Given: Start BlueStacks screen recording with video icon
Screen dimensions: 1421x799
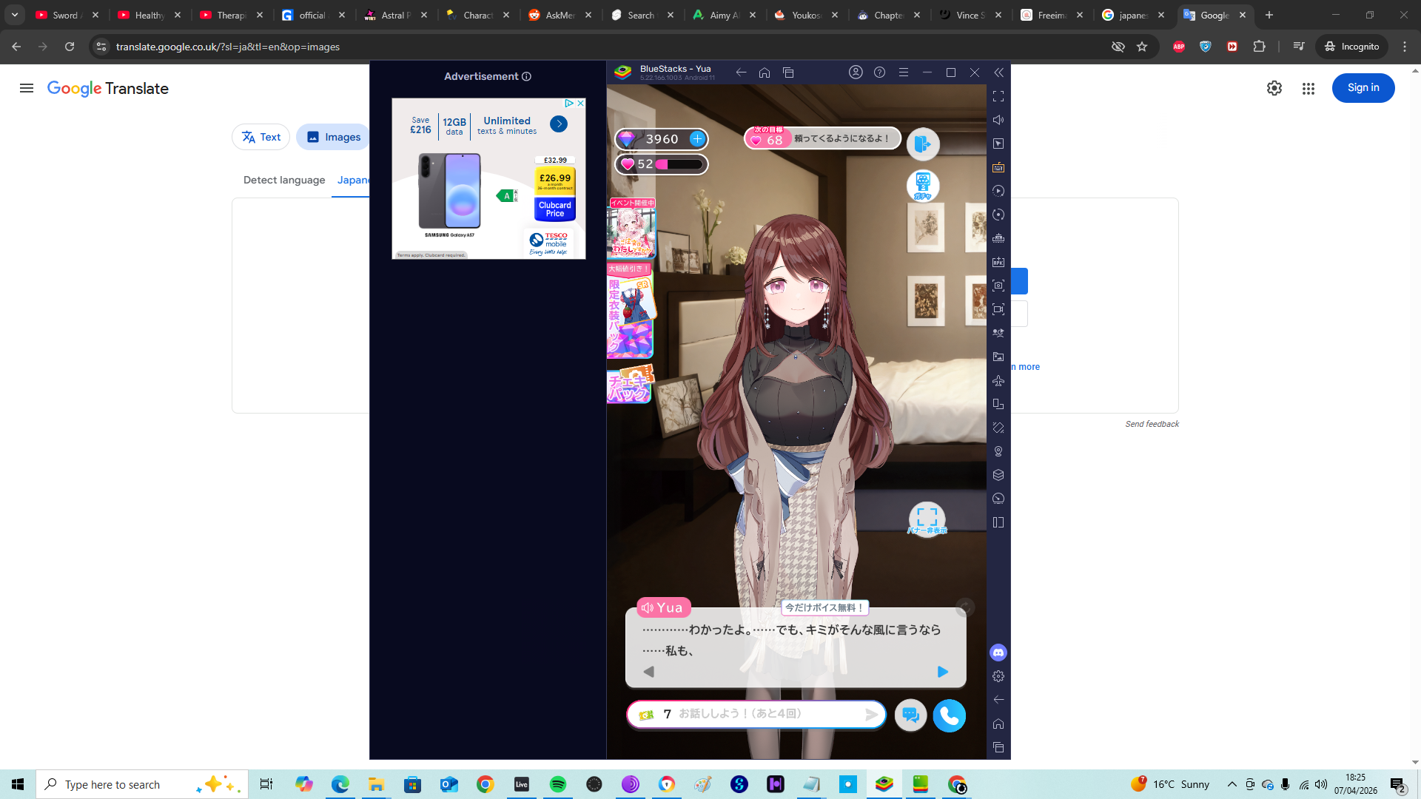Looking at the screenshot, I should (x=998, y=309).
